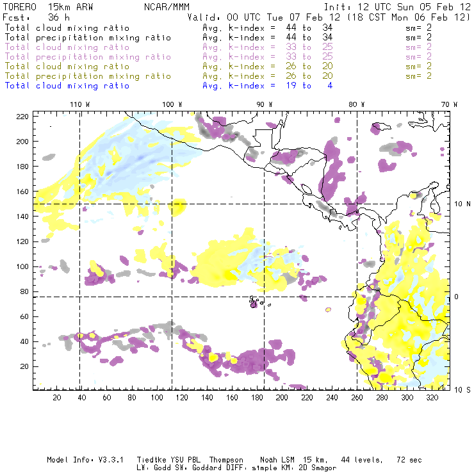Click 'YSU PBL' in the model info footer
Image resolution: width=474 pixels, height=474 pixels.
tap(185, 460)
